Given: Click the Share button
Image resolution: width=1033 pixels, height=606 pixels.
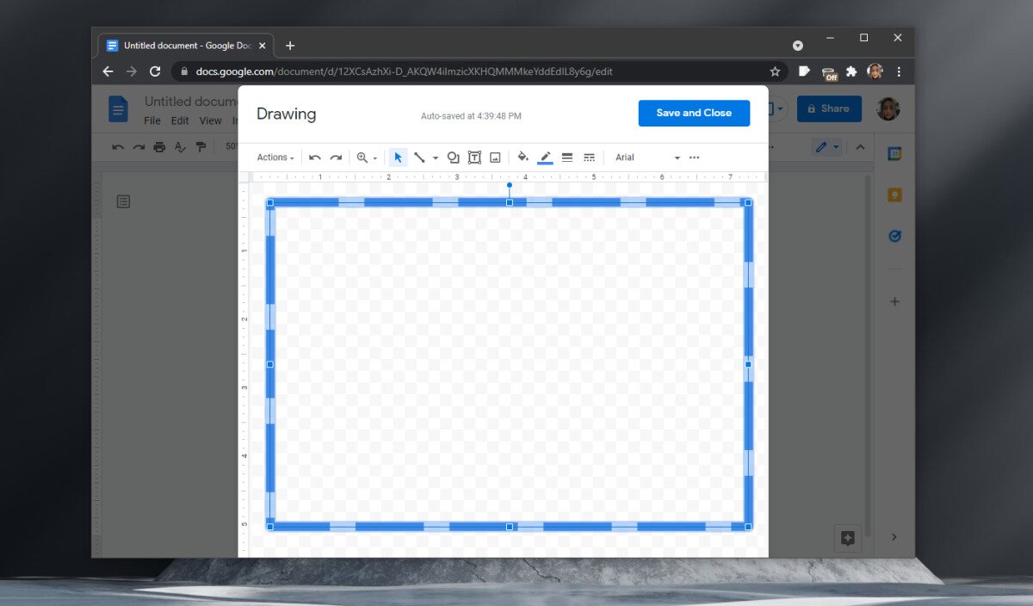Looking at the screenshot, I should (829, 108).
